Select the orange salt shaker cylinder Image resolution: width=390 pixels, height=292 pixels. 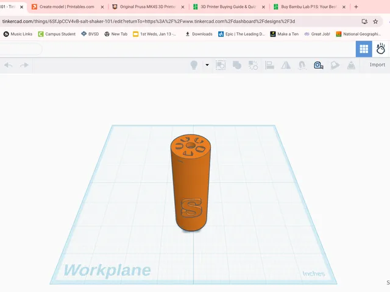tap(191, 184)
